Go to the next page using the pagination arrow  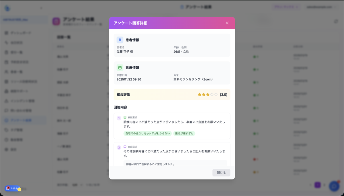[324, 185]
